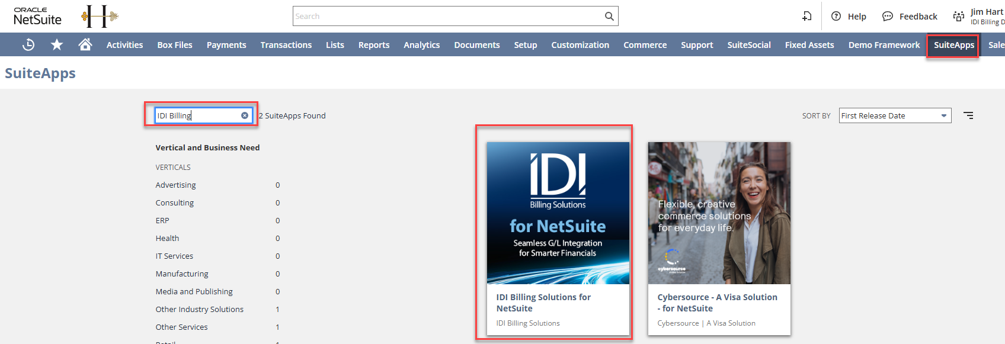Open the Commerce menu
The image size is (1005, 344).
645,45
